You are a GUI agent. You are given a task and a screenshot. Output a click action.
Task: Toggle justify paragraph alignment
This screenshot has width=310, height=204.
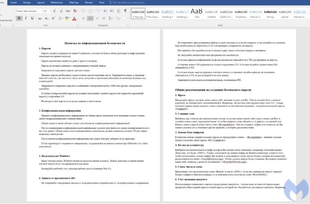point(103,18)
